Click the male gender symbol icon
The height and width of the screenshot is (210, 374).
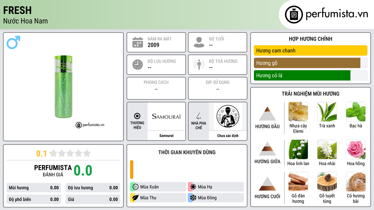[14, 42]
